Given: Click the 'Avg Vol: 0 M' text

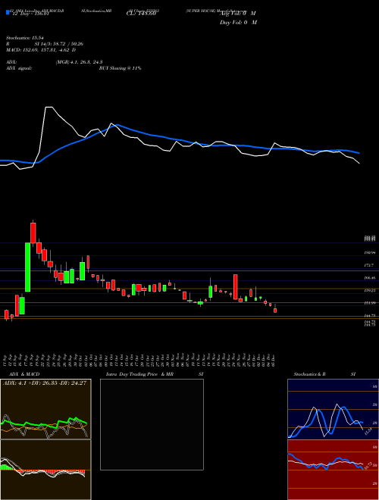Looking at the screenshot, I should tap(238, 14).
